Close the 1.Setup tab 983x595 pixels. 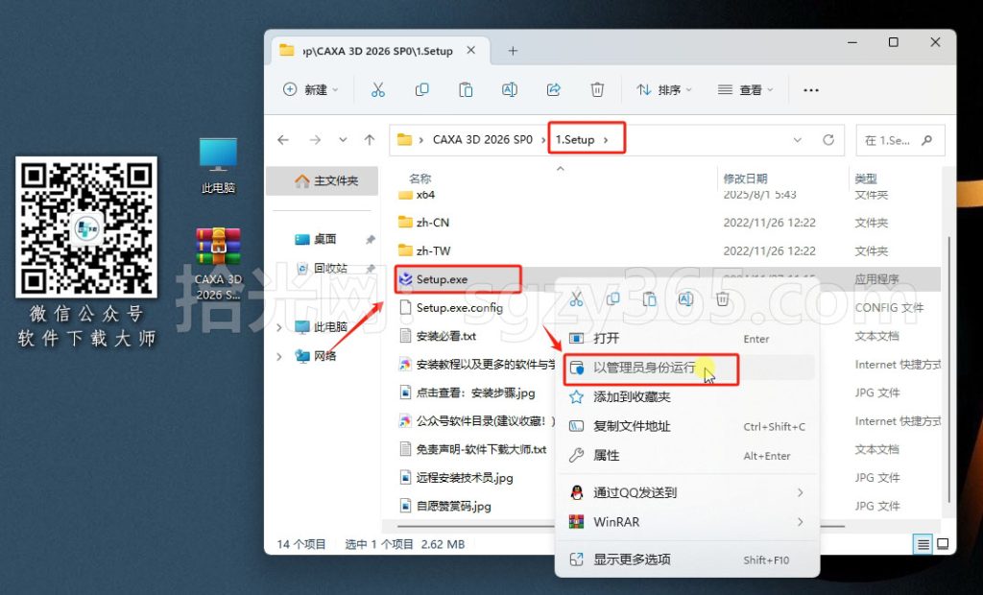click(470, 50)
